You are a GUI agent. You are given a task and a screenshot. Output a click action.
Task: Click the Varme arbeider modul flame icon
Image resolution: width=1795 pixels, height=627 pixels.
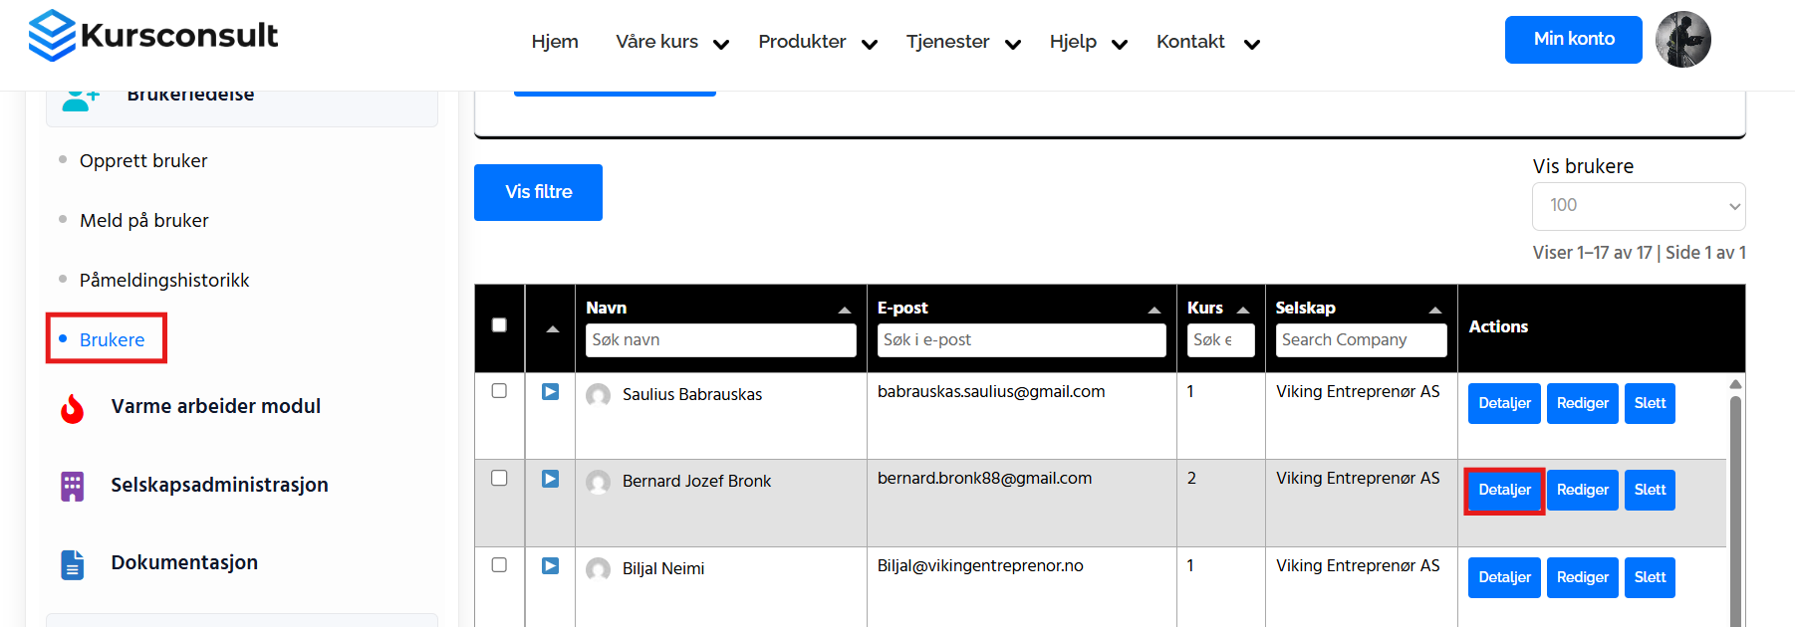[73, 408]
